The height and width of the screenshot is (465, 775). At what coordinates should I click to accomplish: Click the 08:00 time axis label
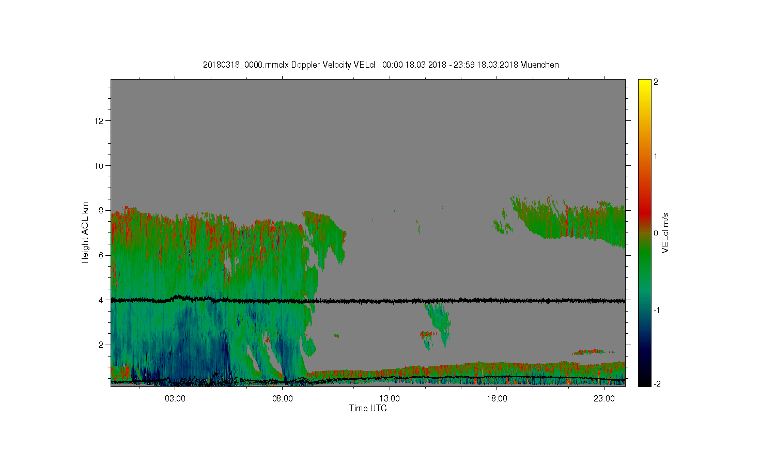pos(282,399)
